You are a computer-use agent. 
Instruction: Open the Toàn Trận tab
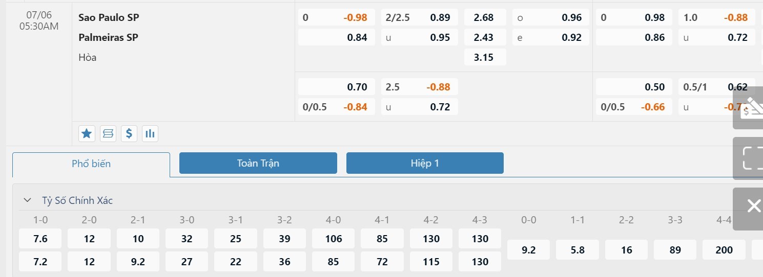tap(258, 164)
